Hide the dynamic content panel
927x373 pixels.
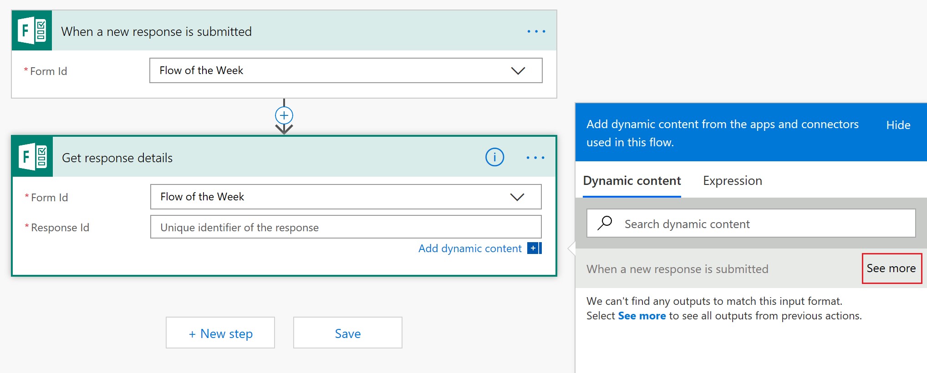point(898,125)
